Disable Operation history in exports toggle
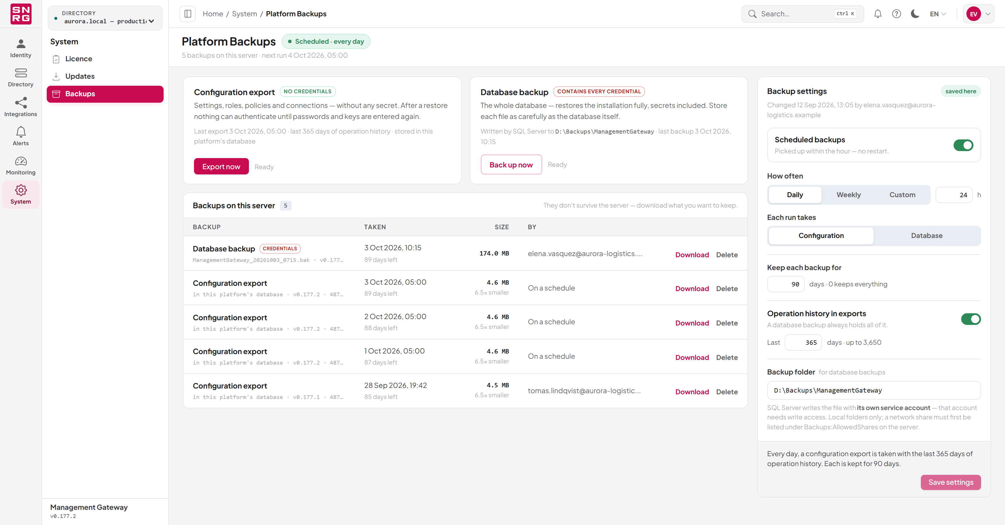Viewport: 1005px width, 525px height. (971, 319)
